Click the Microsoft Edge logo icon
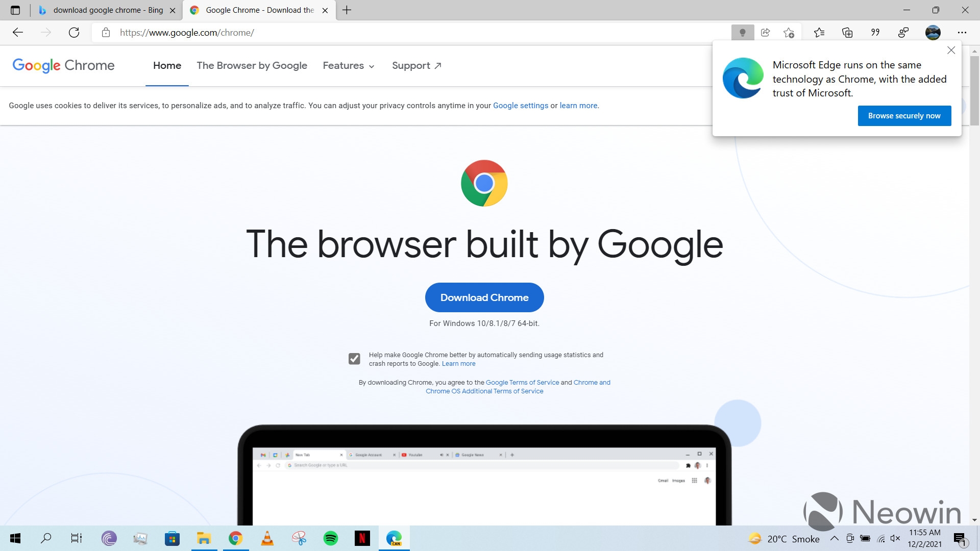This screenshot has height=551, width=980. (x=743, y=78)
